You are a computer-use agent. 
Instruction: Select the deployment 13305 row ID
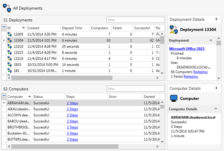(18, 34)
